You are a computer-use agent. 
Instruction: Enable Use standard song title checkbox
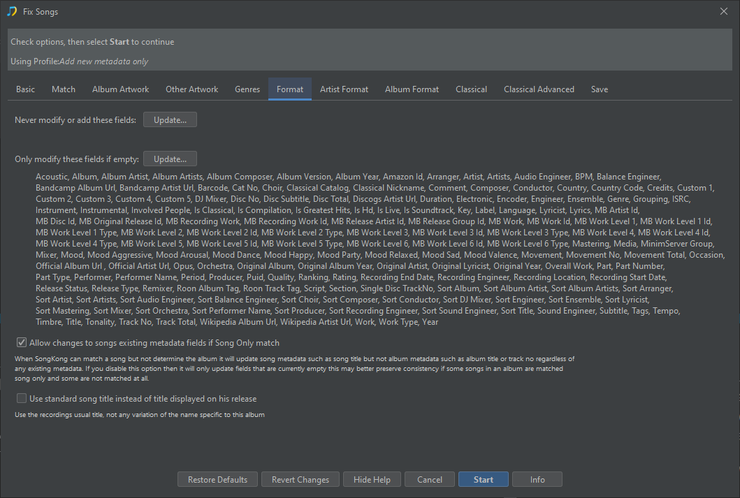click(x=22, y=399)
